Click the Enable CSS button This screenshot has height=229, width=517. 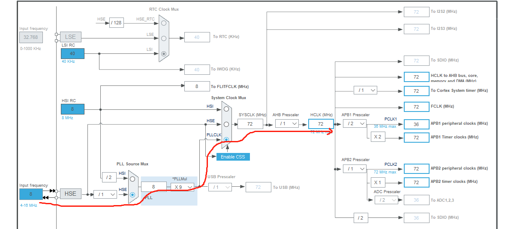point(233,157)
